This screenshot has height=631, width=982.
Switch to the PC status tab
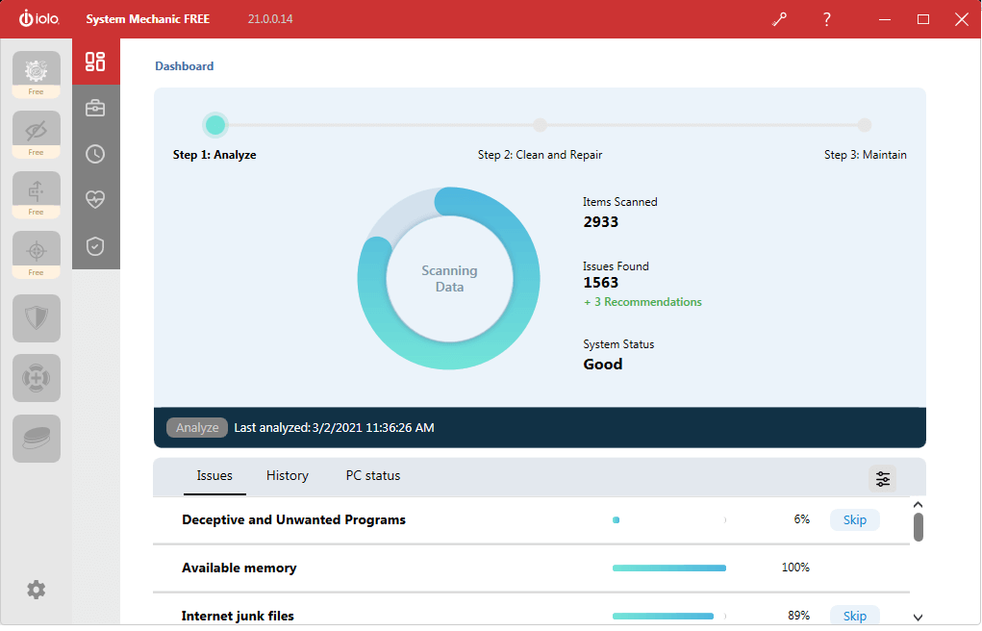coord(372,475)
